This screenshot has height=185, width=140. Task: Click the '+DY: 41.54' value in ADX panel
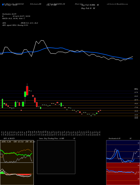18,142
